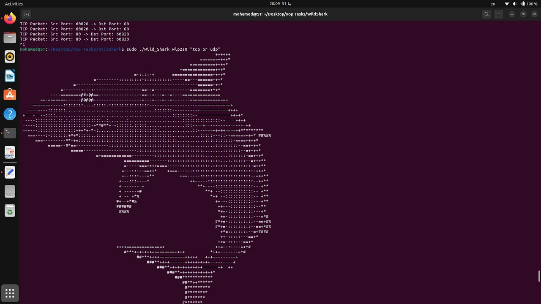Select the Terminal dock icon
Viewport: 541px width, 304px height.
[x=10, y=133]
